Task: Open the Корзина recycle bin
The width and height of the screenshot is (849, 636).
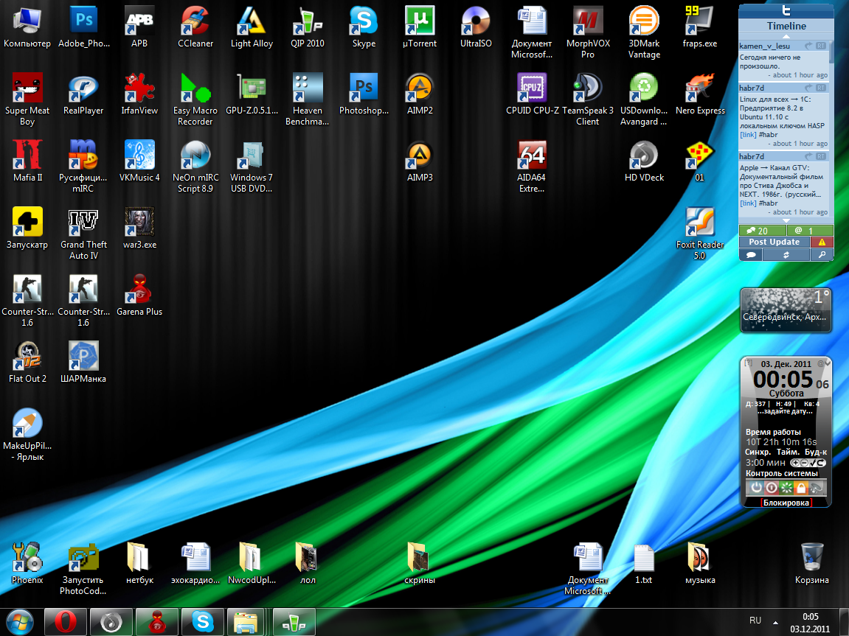Action: (812, 564)
